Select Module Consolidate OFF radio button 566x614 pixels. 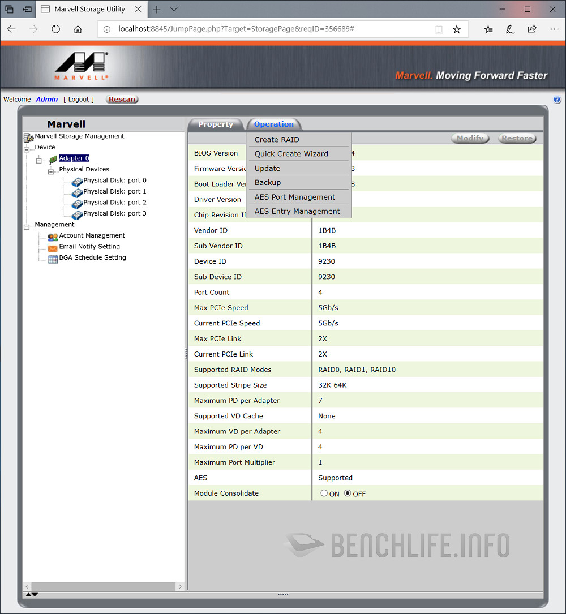348,493
